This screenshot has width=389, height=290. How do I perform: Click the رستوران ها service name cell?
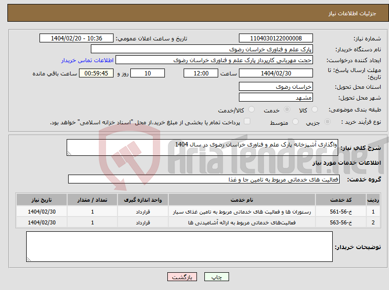[x=241, y=212]
